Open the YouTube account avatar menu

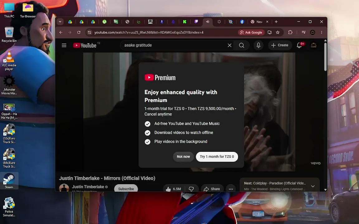tap(314, 45)
